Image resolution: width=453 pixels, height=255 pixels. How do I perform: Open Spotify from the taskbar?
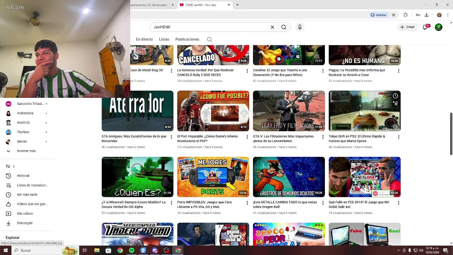point(132,250)
